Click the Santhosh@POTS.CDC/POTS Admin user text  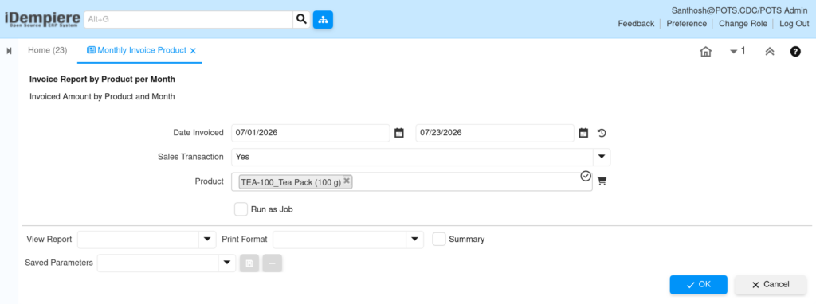tap(739, 10)
